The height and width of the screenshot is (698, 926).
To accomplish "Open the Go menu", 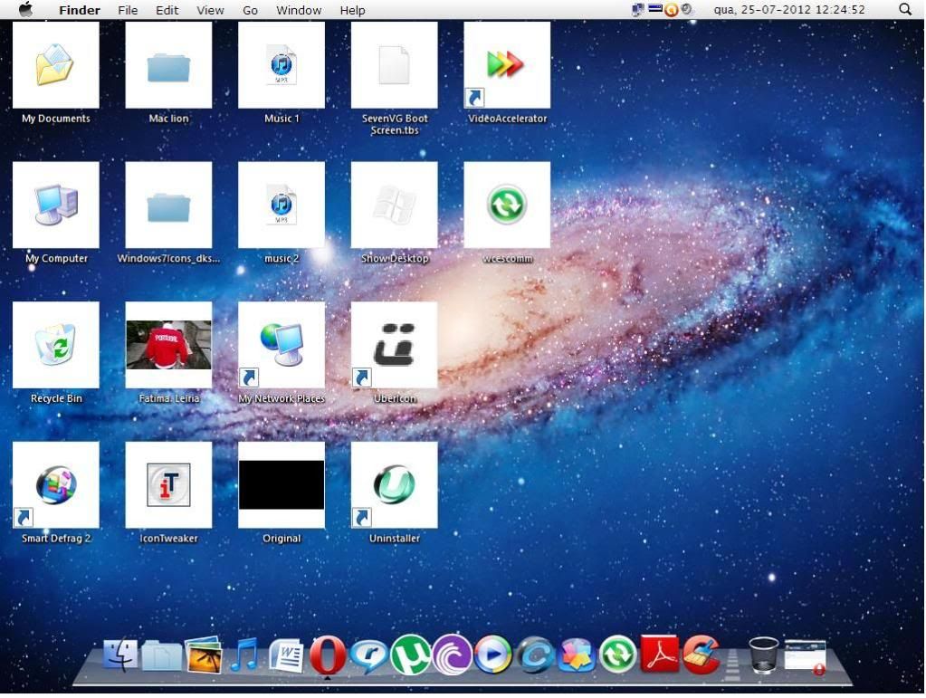I will pos(250,10).
